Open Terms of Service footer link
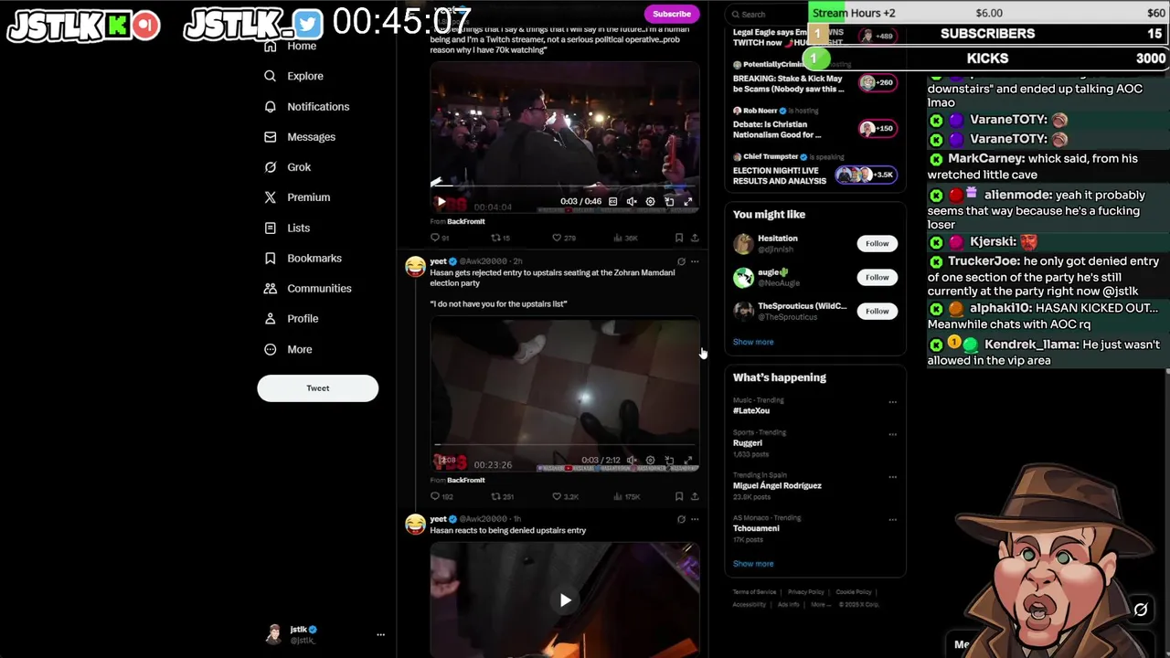This screenshot has height=658, width=1170. tap(754, 592)
